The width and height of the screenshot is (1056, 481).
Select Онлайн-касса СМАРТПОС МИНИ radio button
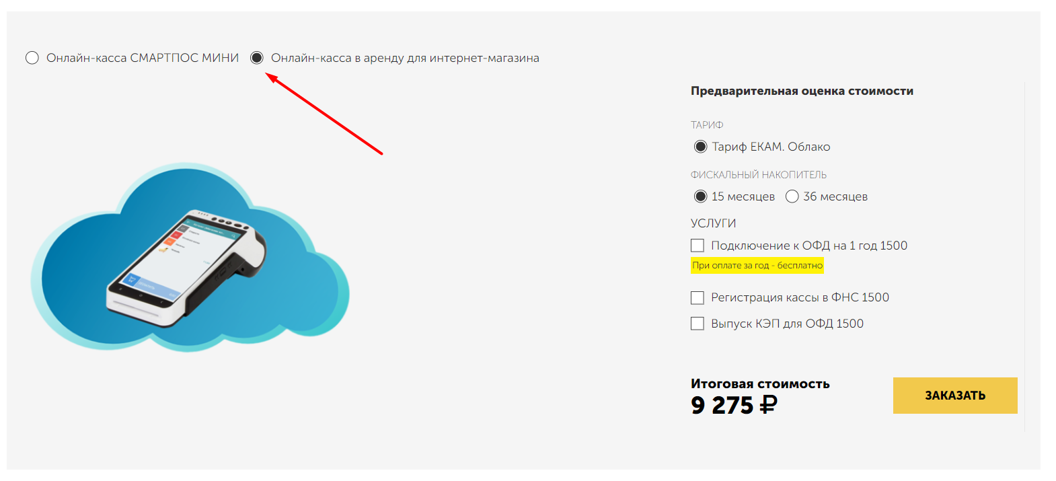[32, 58]
